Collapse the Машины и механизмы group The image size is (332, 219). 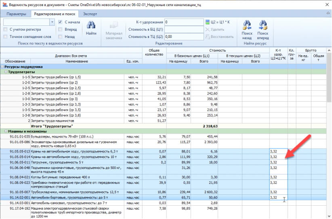[6, 131]
